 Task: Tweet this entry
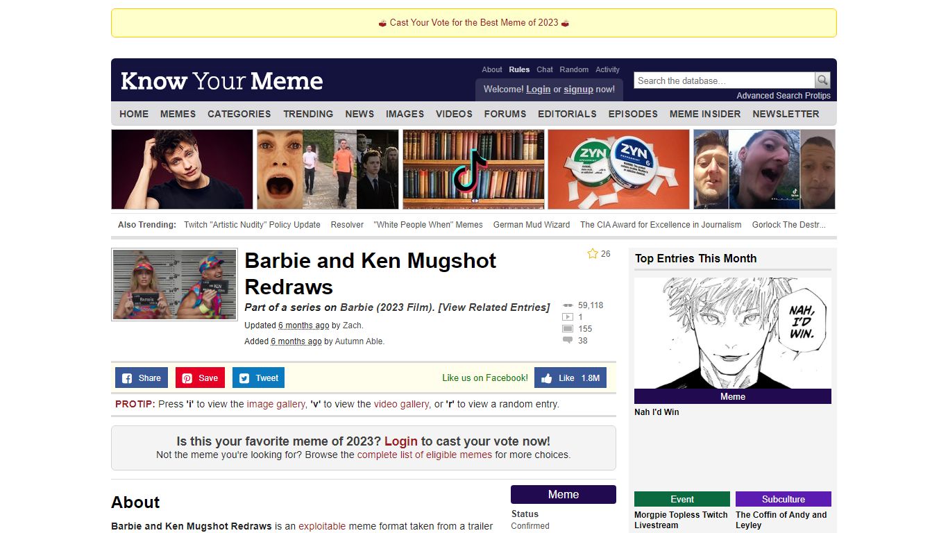pos(258,378)
